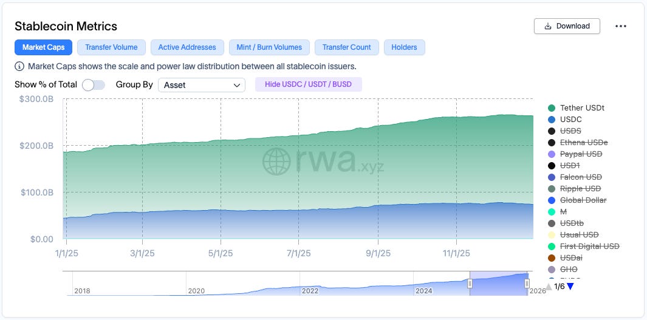Click the Download button
647x320 pixels.
coord(567,26)
